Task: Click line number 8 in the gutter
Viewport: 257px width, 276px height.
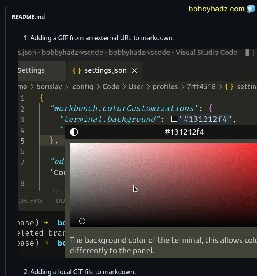Action: [x=22, y=183]
